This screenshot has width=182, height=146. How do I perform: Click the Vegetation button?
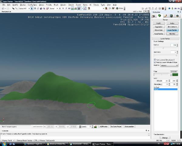[158, 27]
